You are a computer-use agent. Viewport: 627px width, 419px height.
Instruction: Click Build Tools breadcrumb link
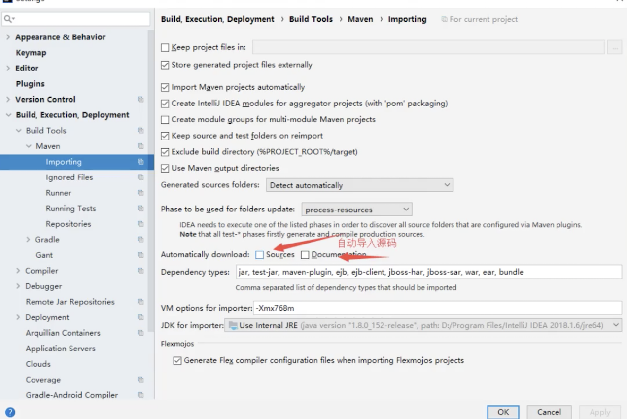pyautogui.click(x=311, y=19)
